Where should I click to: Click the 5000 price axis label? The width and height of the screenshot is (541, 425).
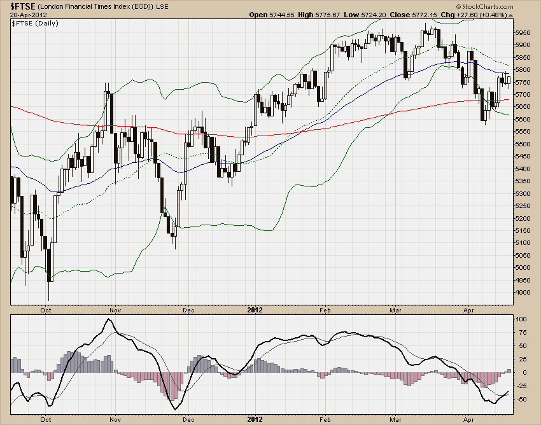tap(523, 268)
